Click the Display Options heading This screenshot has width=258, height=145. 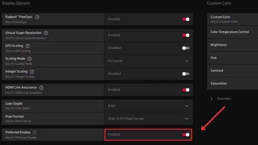coord(16,3)
